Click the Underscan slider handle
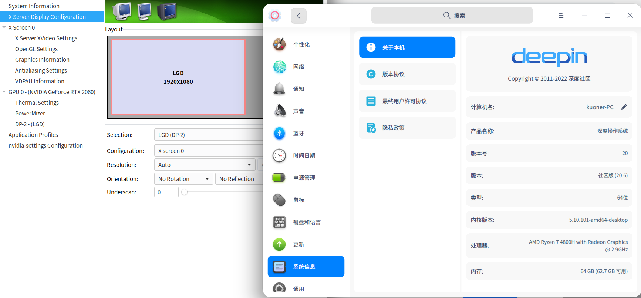The height and width of the screenshot is (298, 641). (x=185, y=192)
